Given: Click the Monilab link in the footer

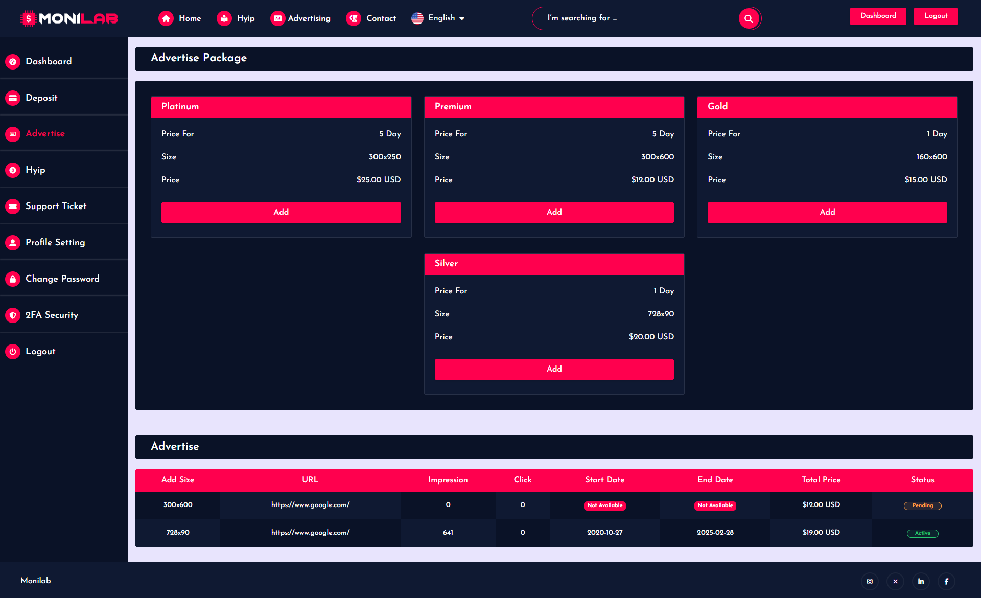Looking at the screenshot, I should [35, 581].
